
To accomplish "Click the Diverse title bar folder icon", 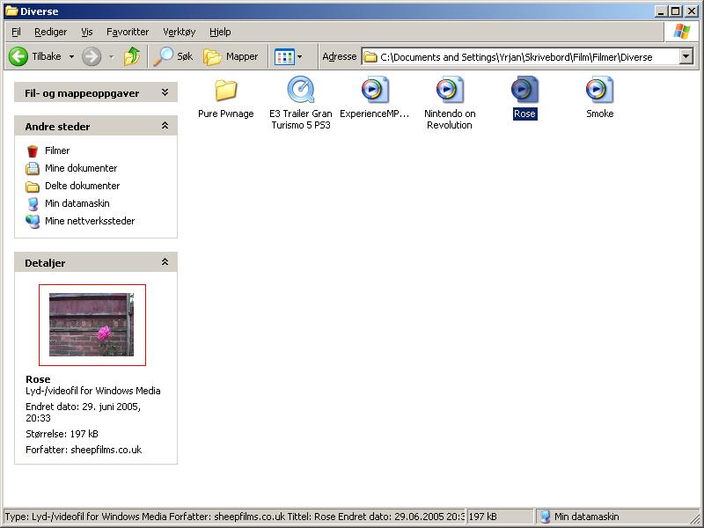I will click(11, 11).
